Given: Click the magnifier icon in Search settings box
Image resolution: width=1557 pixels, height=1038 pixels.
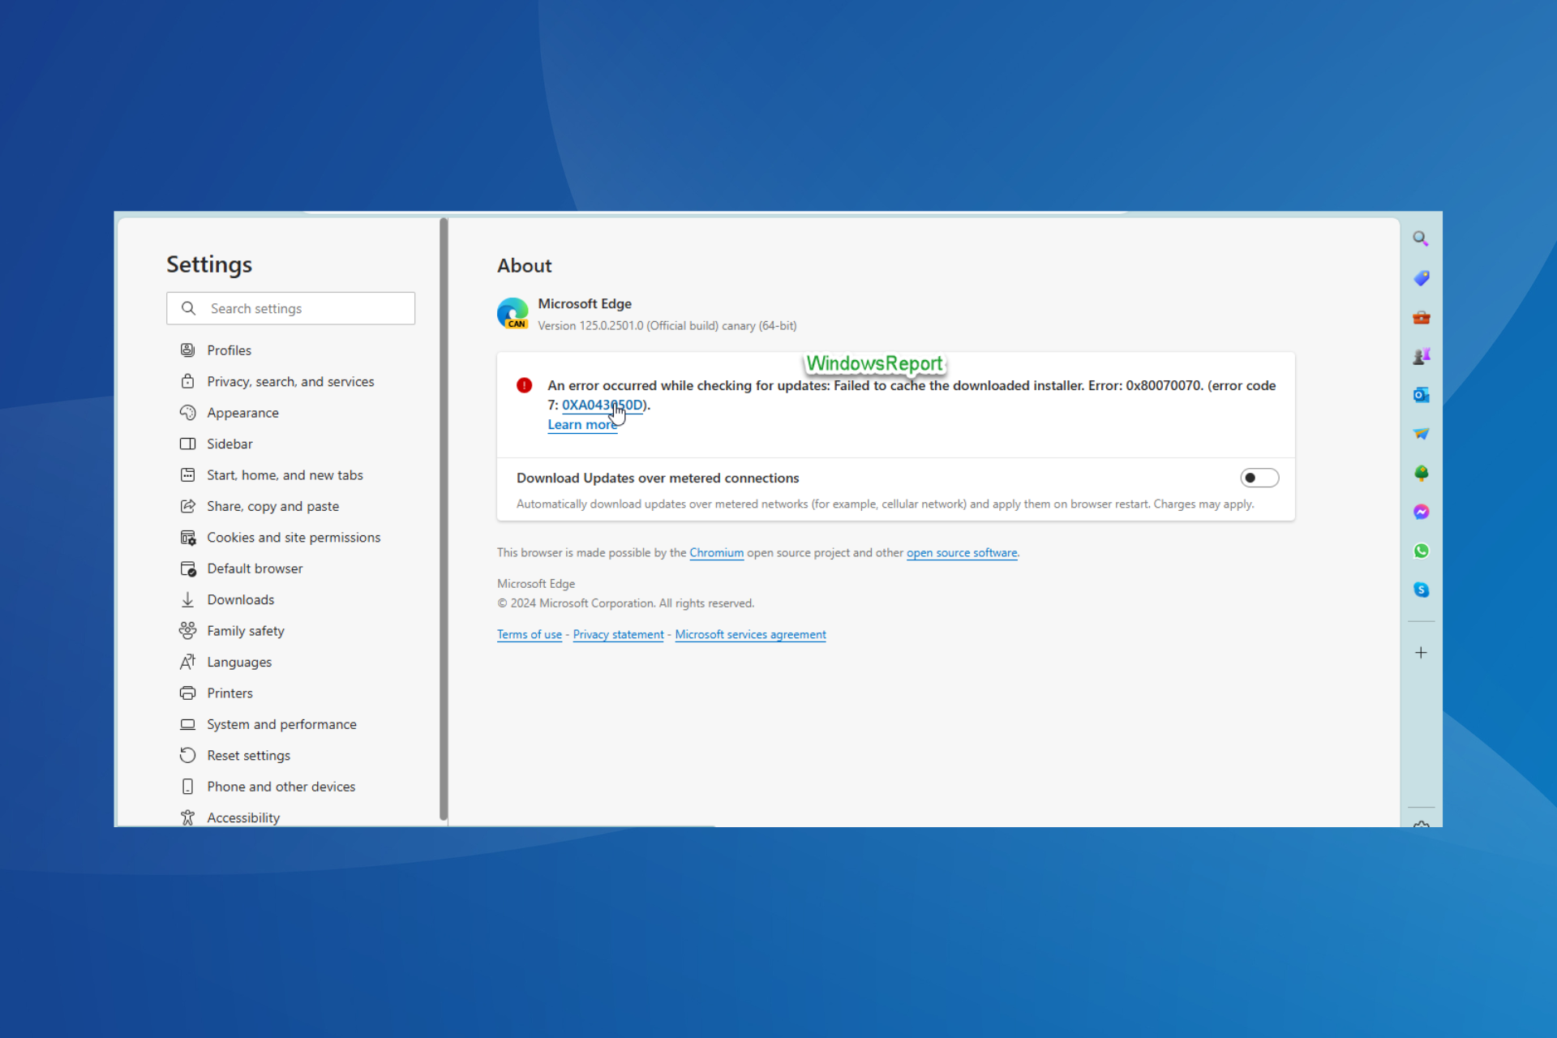Looking at the screenshot, I should click(188, 308).
